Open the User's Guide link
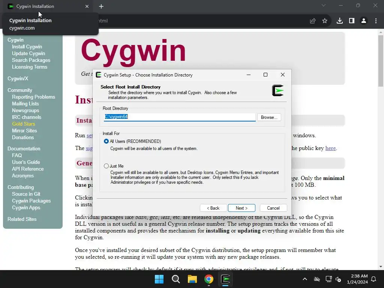This screenshot has height=288, width=384. point(26,162)
